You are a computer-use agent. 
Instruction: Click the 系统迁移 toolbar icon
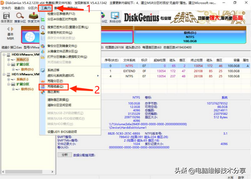pos(115,17)
